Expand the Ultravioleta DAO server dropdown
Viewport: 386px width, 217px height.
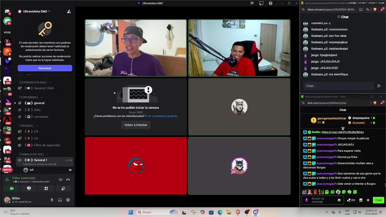pyautogui.click(x=37, y=11)
